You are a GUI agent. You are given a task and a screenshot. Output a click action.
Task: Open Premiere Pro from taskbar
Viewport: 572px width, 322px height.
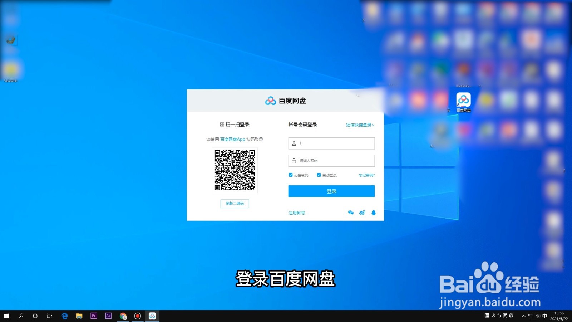point(94,316)
